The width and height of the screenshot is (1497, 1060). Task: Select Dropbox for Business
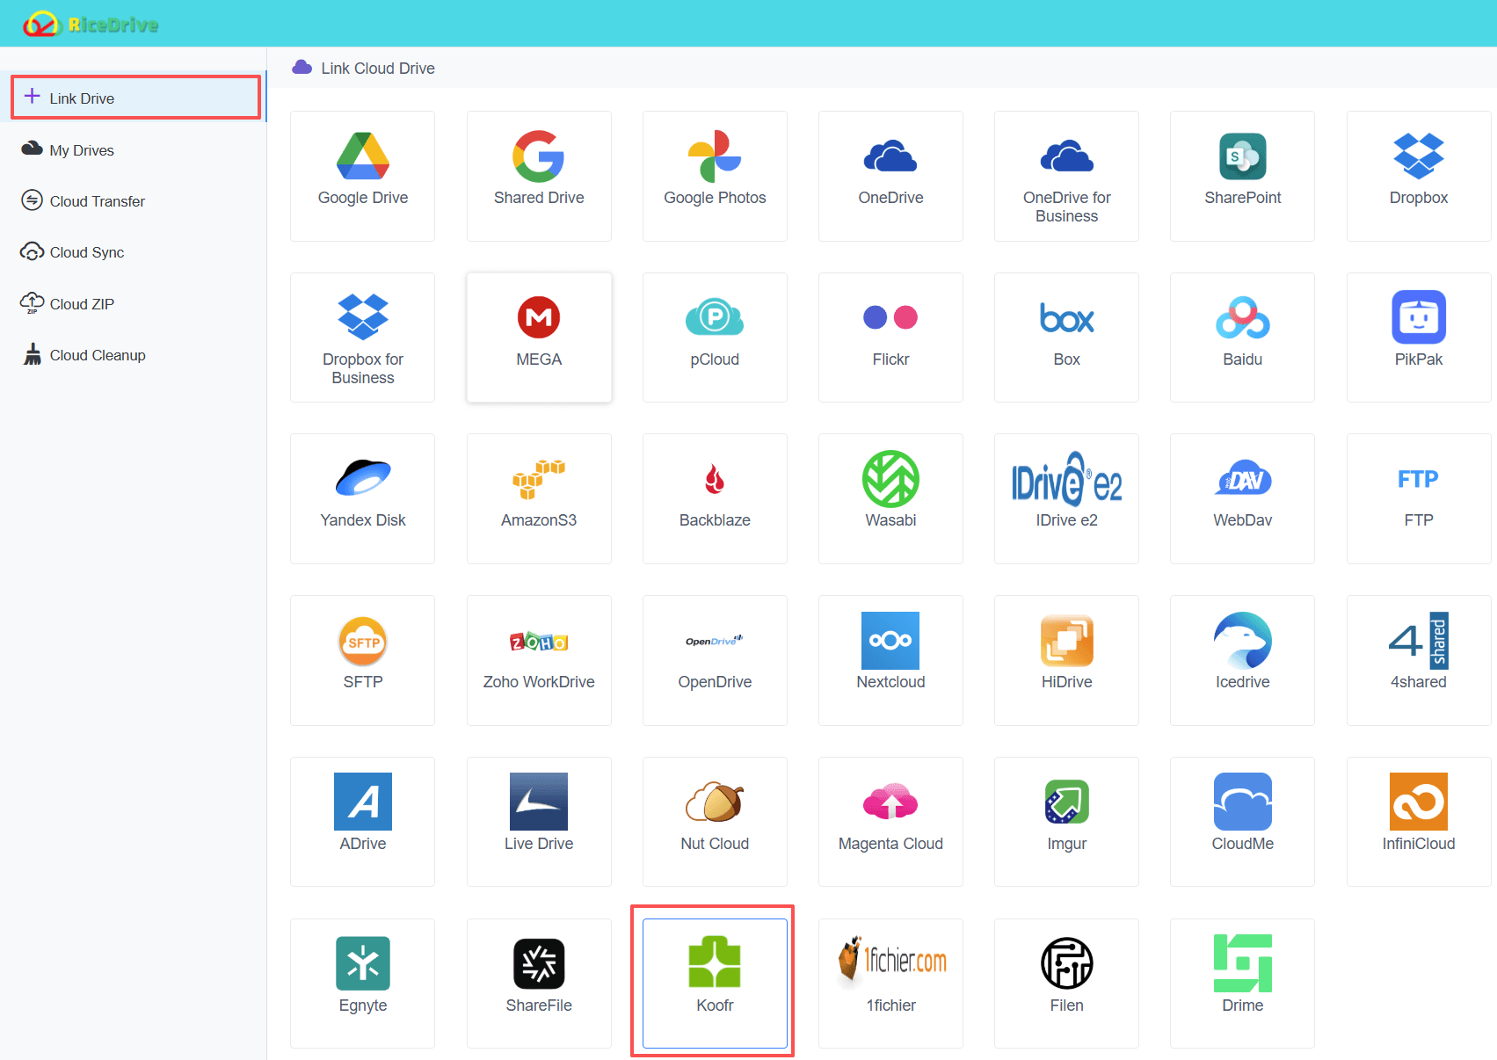click(x=363, y=338)
